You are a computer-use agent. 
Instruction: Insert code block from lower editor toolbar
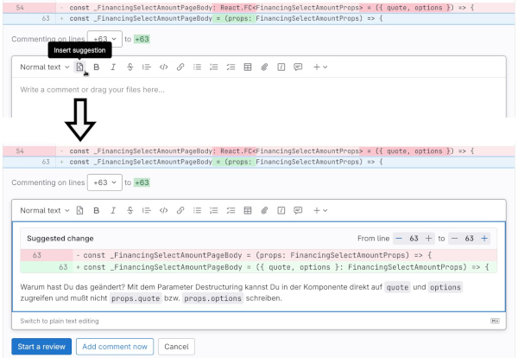coord(163,210)
